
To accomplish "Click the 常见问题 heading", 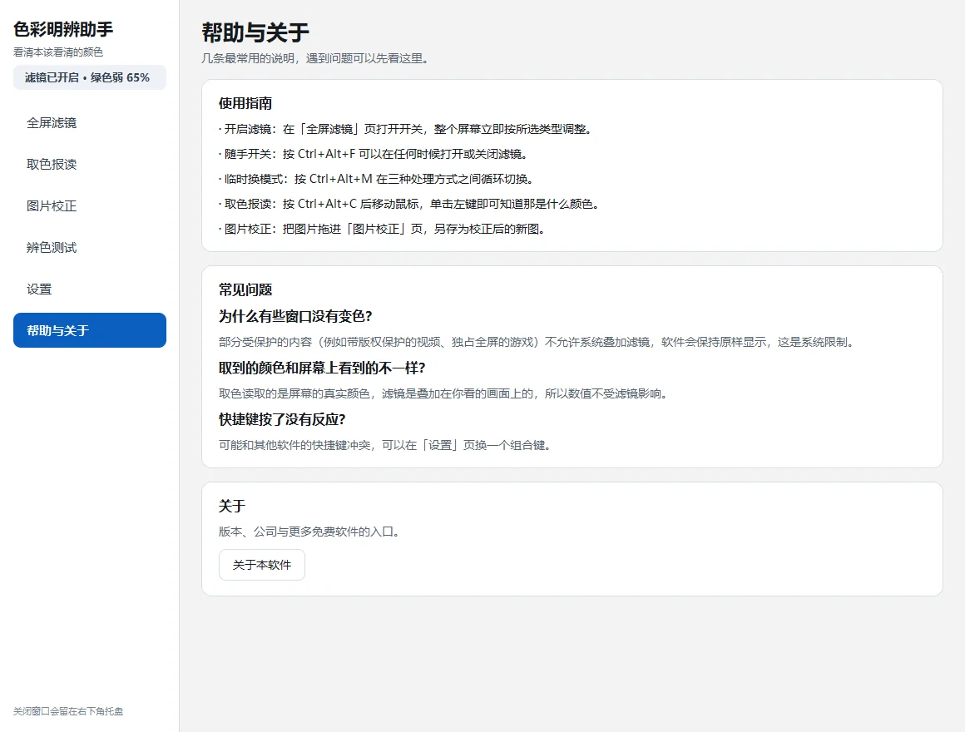I will coord(245,289).
